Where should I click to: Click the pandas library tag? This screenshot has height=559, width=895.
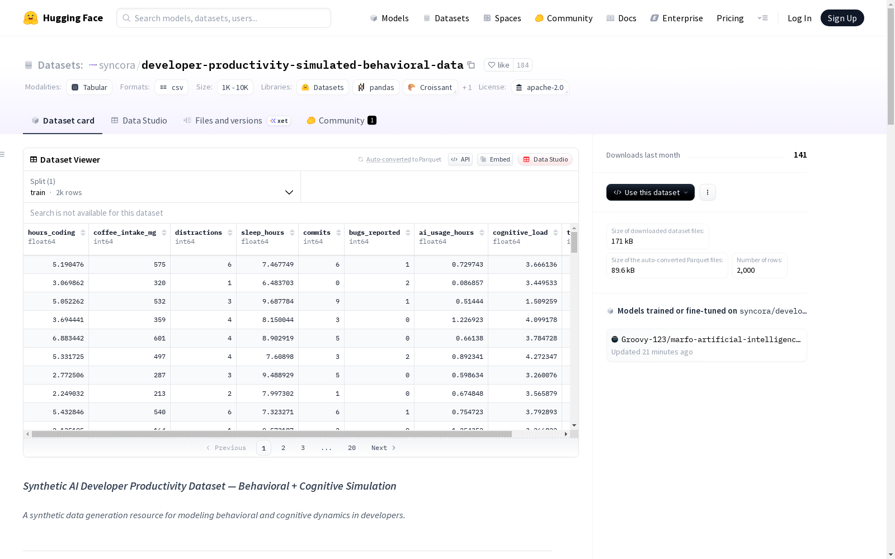pos(376,87)
